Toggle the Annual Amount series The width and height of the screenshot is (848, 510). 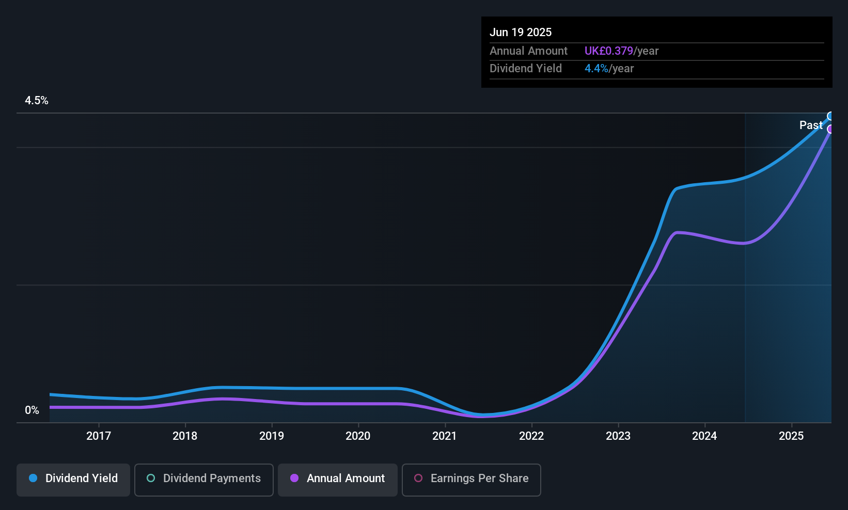(x=337, y=480)
